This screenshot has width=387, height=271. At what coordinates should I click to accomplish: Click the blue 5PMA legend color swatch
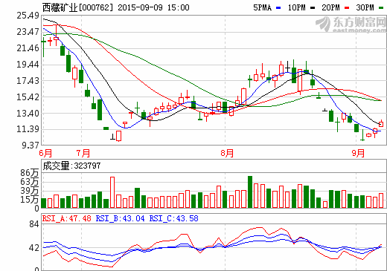[278, 8]
